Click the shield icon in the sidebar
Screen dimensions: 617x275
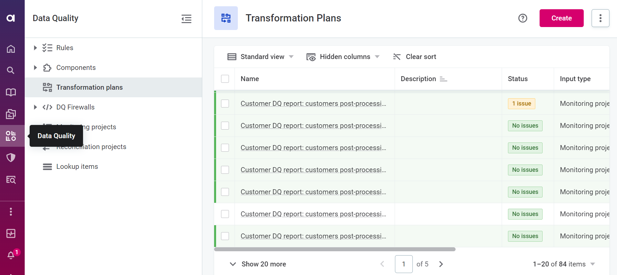11,158
